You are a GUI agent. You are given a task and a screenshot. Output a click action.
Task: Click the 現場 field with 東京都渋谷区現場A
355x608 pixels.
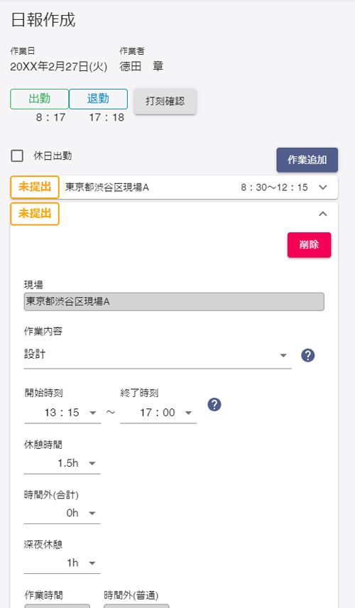click(x=174, y=302)
